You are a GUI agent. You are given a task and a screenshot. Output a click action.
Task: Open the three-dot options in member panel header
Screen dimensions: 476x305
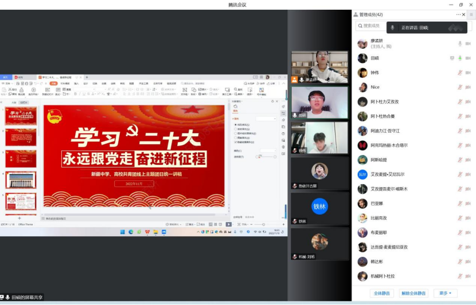point(458,15)
